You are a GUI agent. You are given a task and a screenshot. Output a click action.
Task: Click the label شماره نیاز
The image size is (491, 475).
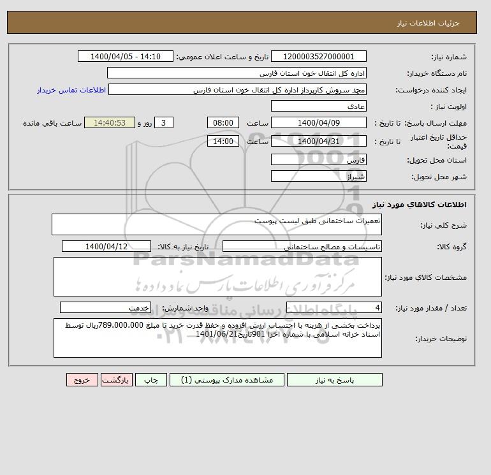click(x=449, y=57)
